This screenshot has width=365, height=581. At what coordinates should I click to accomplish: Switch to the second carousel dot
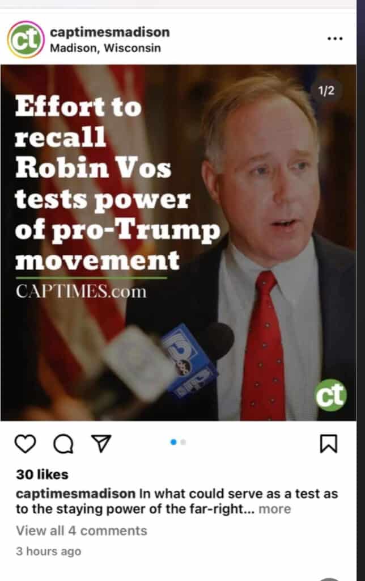[x=183, y=442]
